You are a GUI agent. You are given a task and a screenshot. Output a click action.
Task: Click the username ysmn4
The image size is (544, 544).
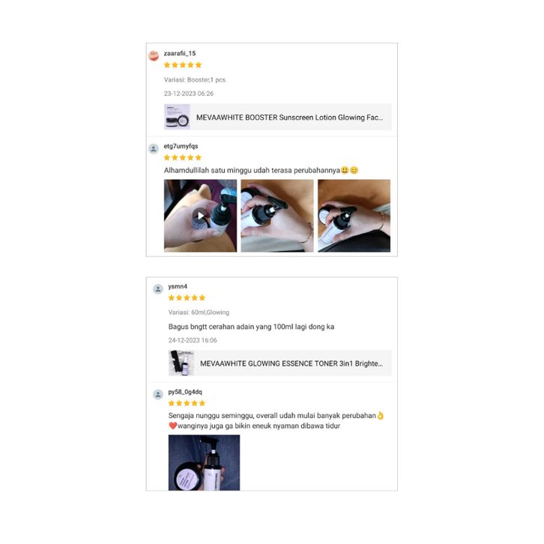[x=178, y=286]
